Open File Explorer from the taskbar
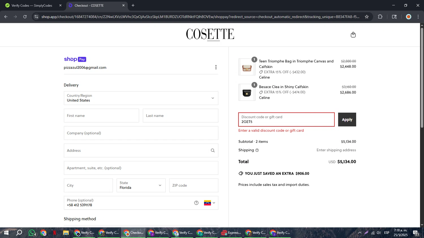This screenshot has width=424, height=238. (x=66, y=233)
